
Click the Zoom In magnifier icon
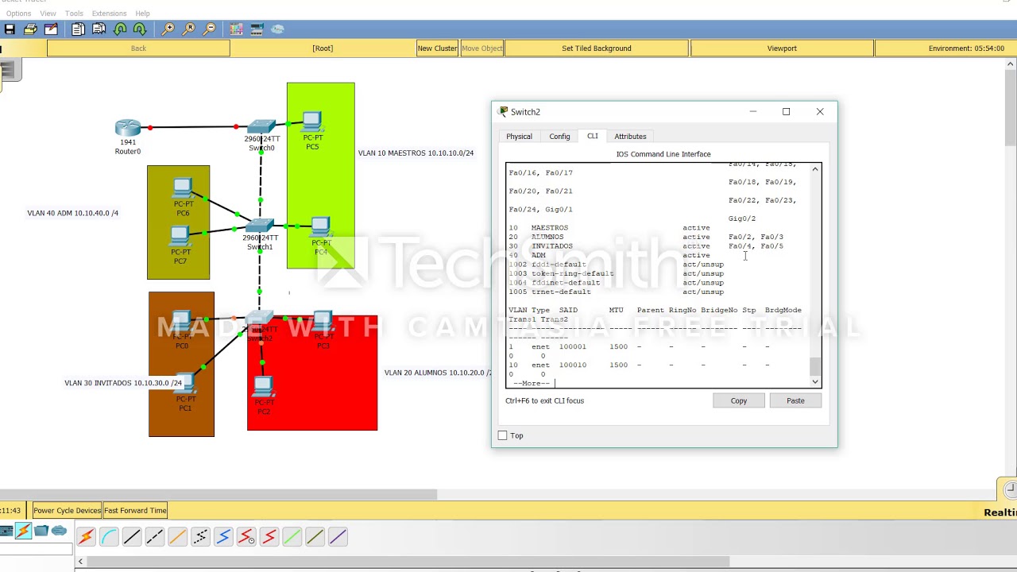[x=168, y=29]
